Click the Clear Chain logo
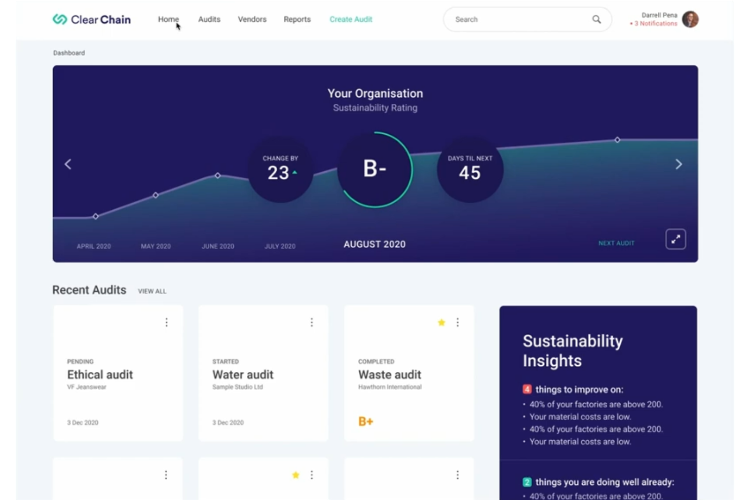 point(92,19)
